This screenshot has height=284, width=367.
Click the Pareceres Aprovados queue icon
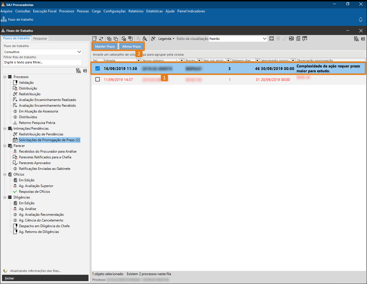tap(15, 163)
